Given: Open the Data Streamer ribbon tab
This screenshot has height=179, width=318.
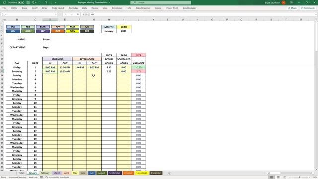Looking at the screenshot, I should (x=143, y=8).
